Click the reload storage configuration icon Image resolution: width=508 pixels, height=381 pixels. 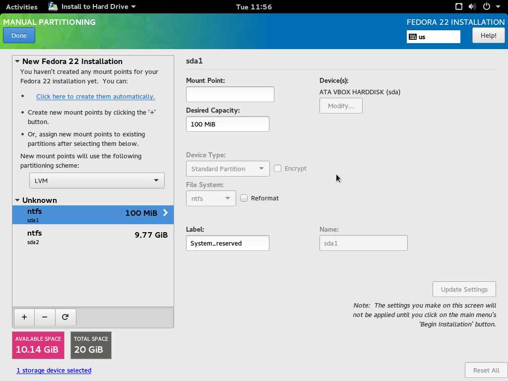(65, 317)
